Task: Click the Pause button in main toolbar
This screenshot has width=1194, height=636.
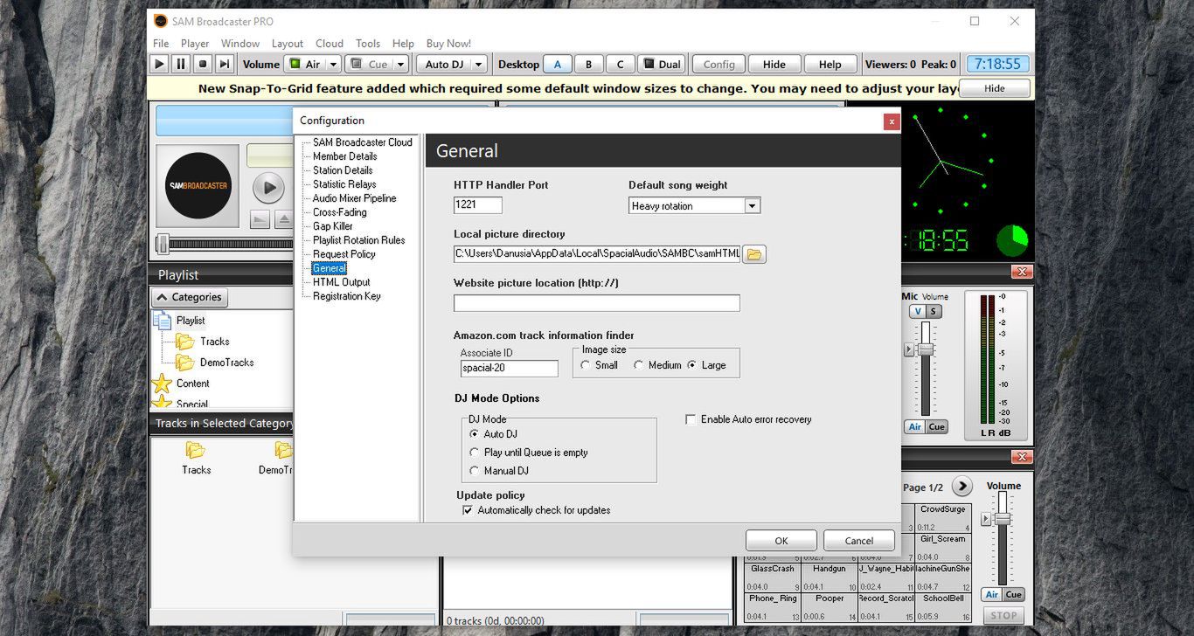Action: click(181, 64)
